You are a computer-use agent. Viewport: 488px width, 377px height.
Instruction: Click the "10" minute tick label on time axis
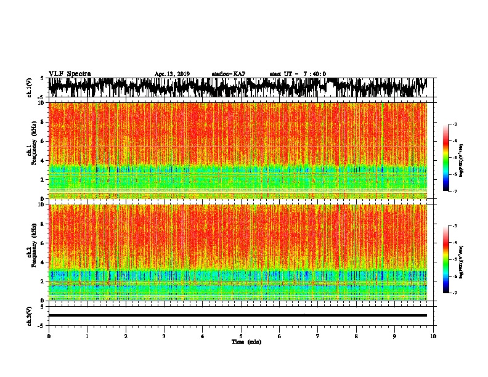click(x=433, y=336)
